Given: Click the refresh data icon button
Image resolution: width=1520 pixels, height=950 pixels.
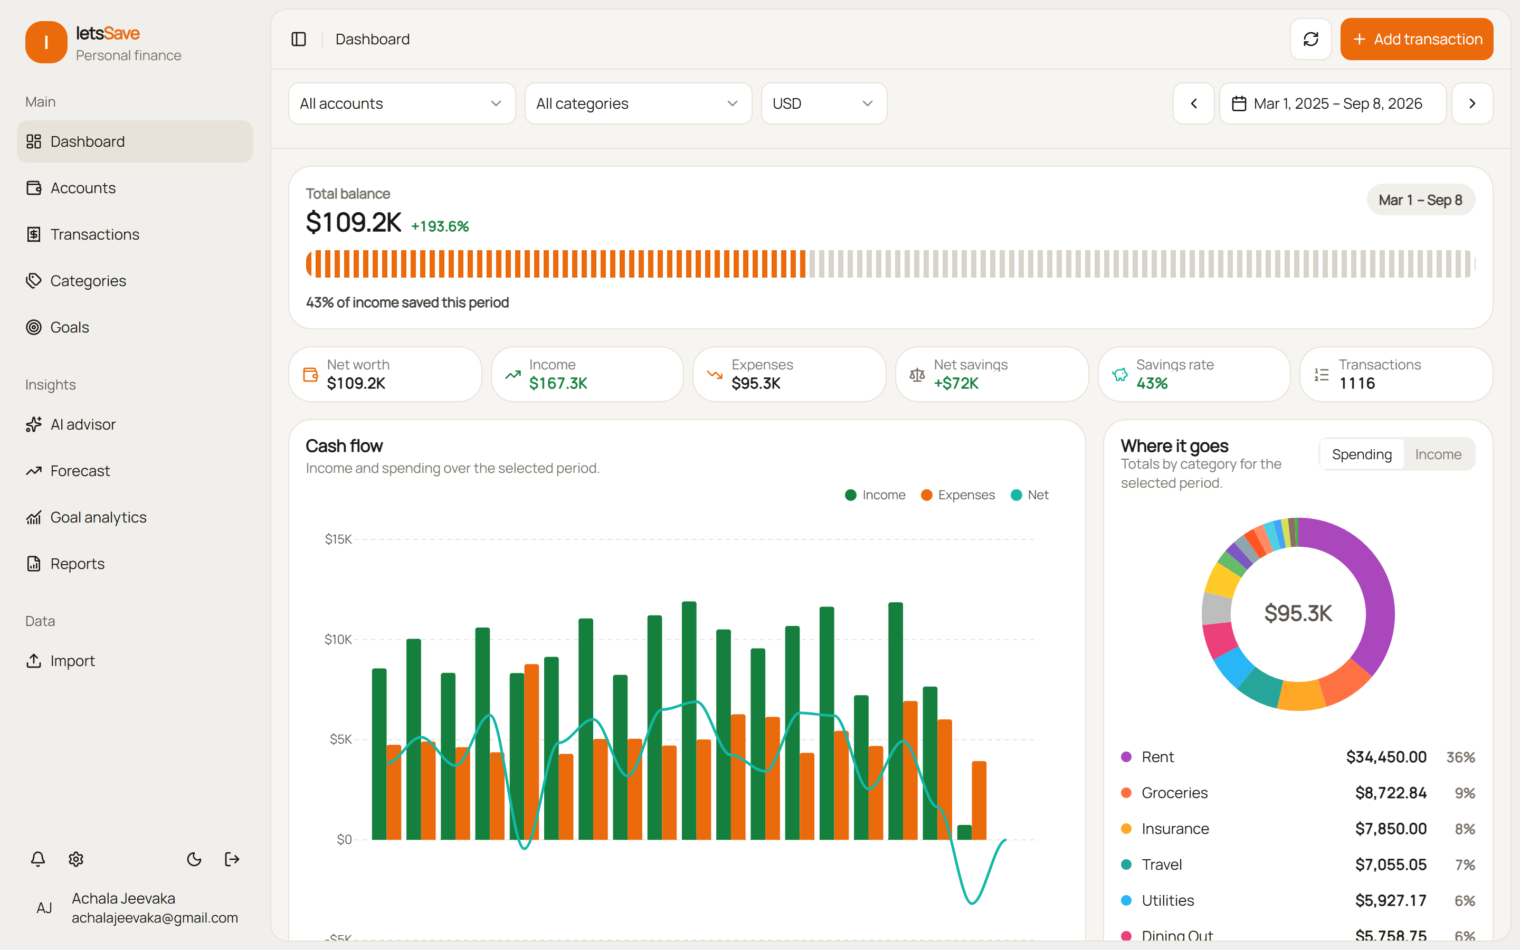Looking at the screenshot, I should coord(1311,39).
